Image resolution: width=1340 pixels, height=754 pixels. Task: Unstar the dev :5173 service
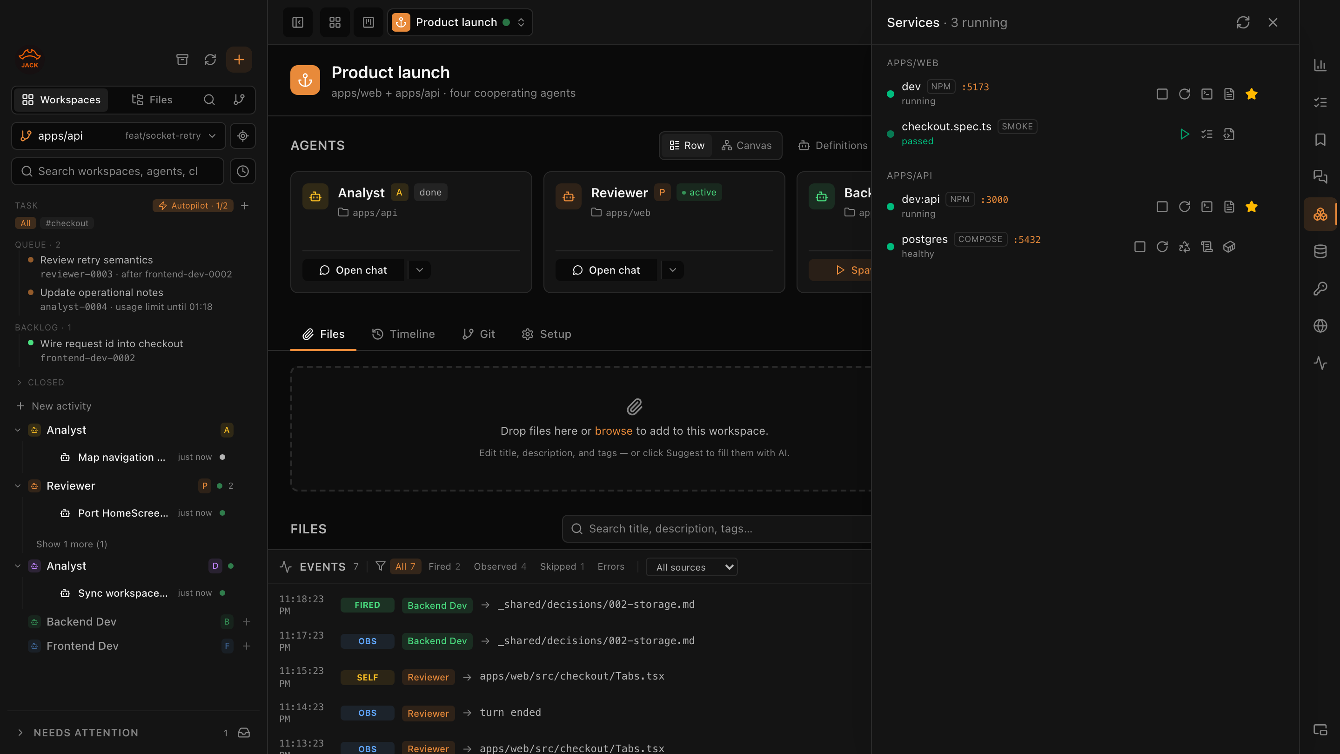tap(1251, 94)
